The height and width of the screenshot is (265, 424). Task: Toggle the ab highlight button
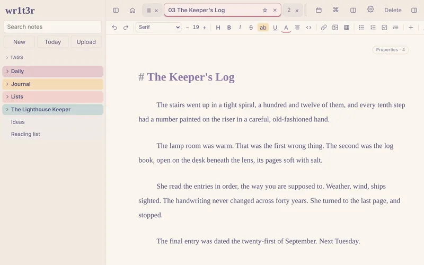tap(263, 28)
